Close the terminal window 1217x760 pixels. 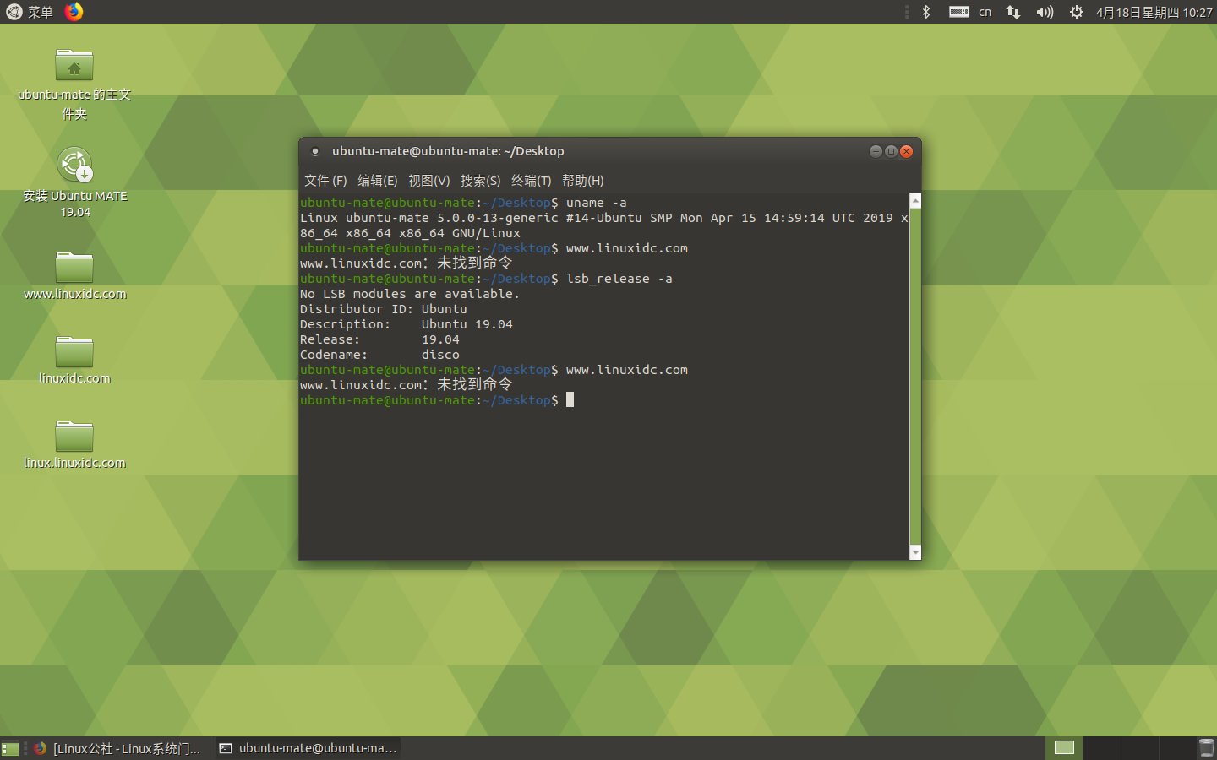click(x=906, y=151)
